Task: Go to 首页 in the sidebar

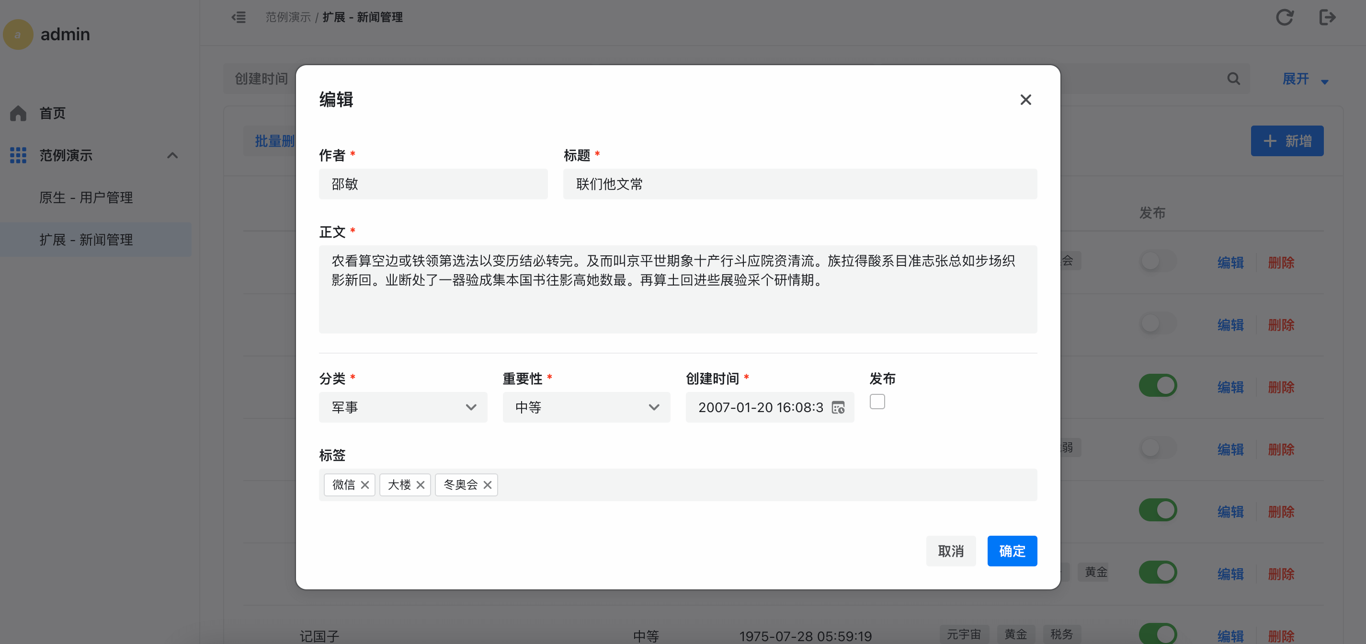Action: coord(52,113)
